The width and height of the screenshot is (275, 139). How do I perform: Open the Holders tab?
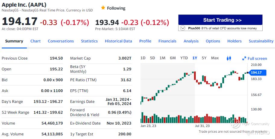point(234,41)
